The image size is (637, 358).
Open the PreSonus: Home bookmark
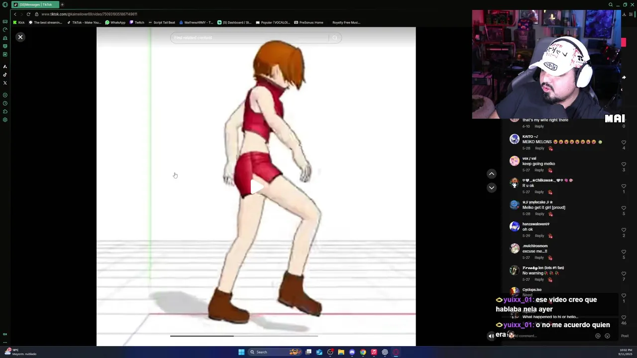tap(309, 22)
